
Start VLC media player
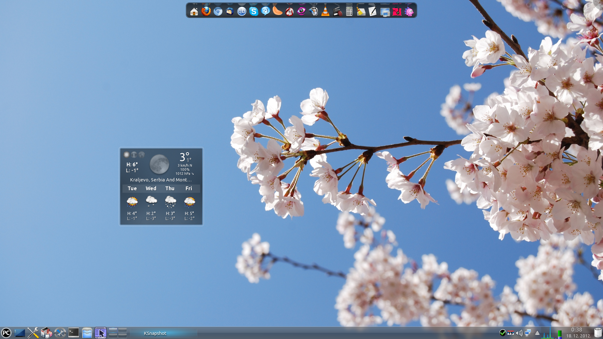coord(325,12)
